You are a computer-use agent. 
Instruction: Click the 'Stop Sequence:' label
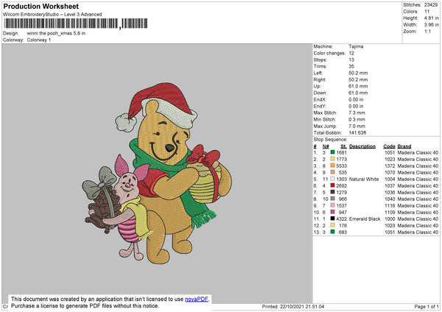pyautogui.click(x=330, y=140)
